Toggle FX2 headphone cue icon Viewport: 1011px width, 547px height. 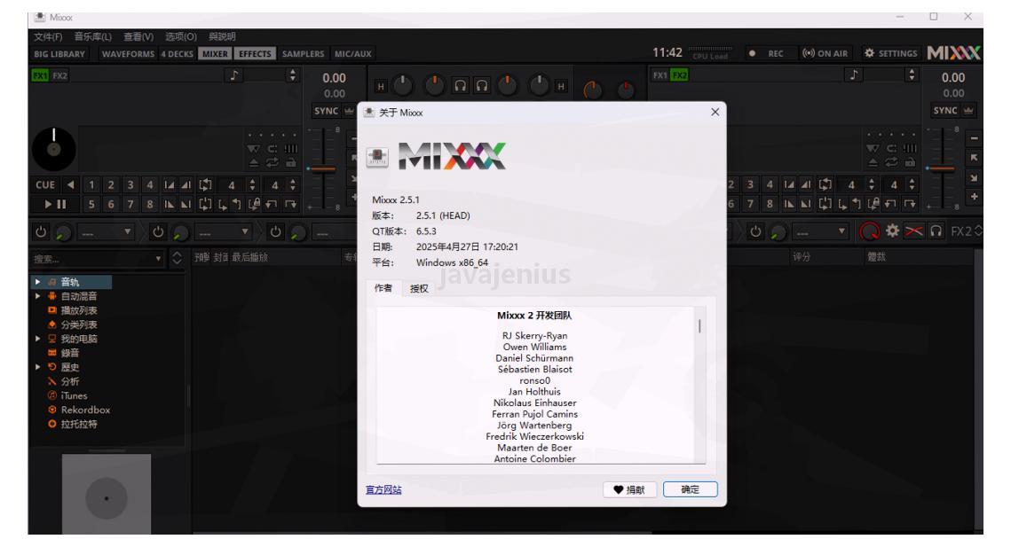click(x=936, y=231)
